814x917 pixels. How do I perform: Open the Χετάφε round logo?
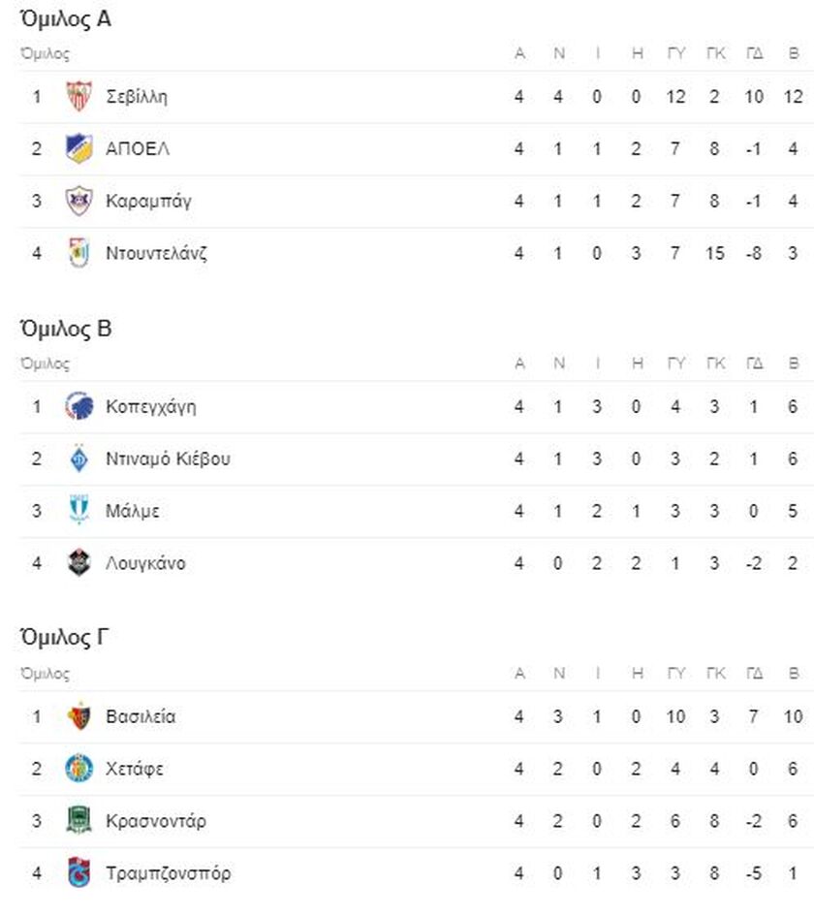tap(78, 769)
